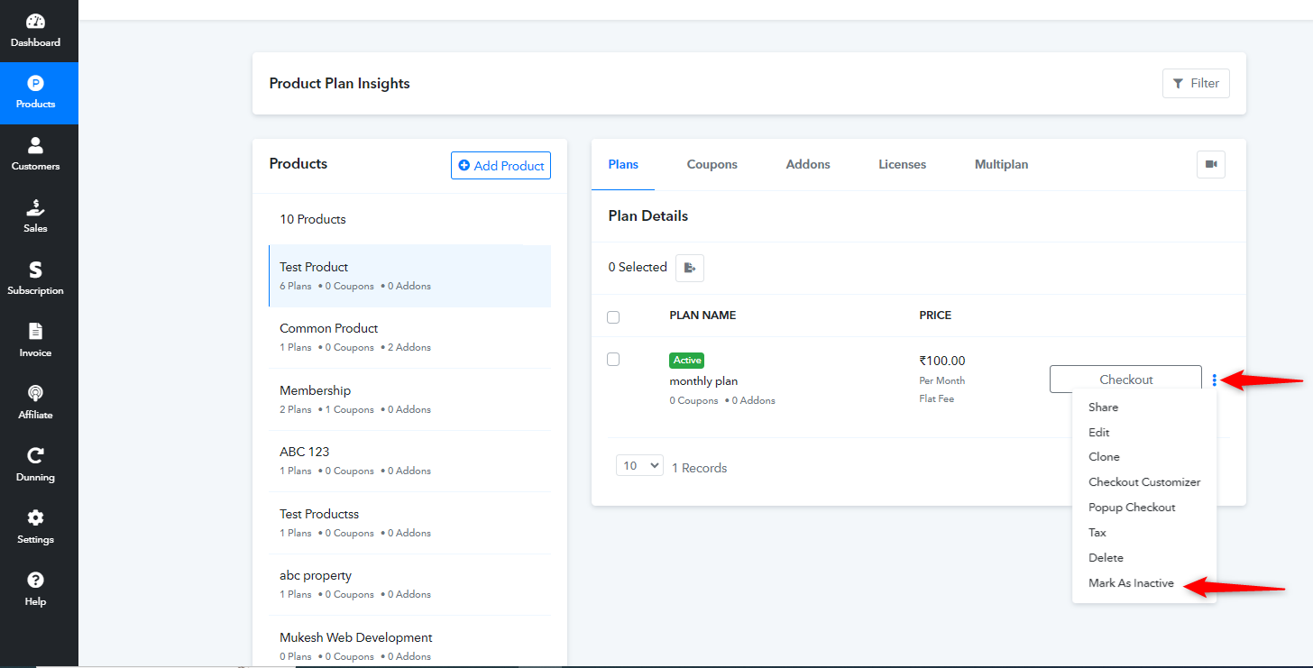Select abc property product

[409, 584]
